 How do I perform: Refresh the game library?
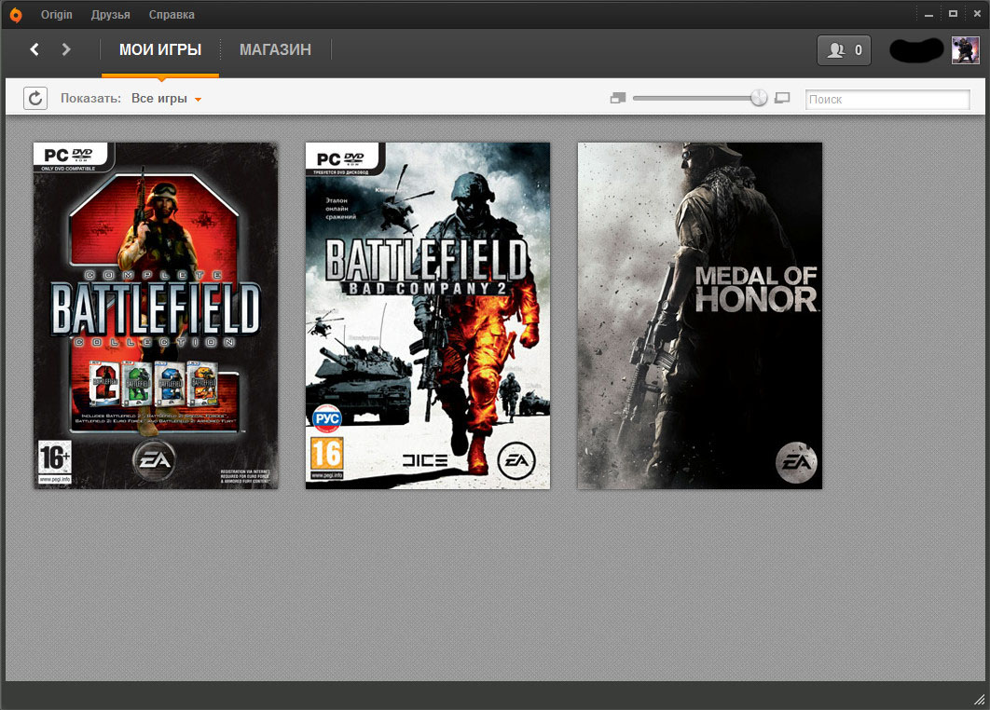[x=35, y=99]
